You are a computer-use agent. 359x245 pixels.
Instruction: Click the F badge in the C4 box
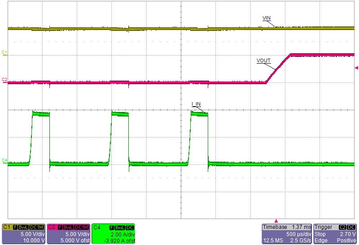[x=112, y=228]
